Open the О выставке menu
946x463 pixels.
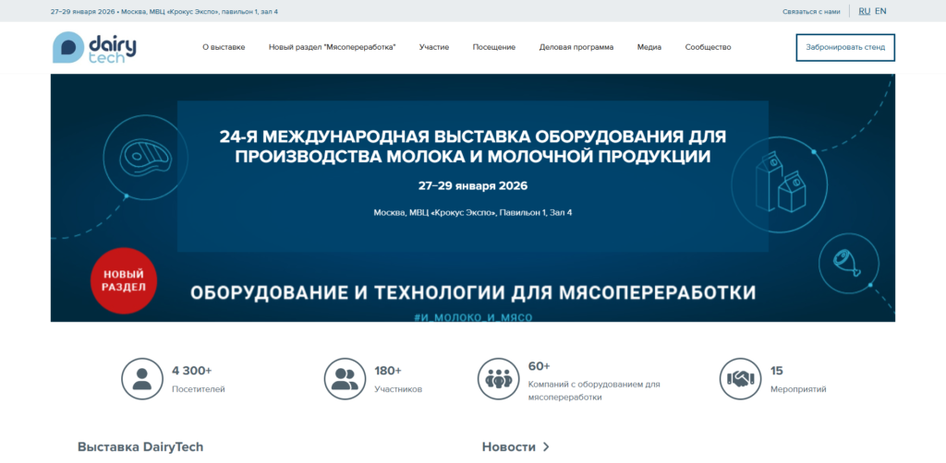(x=224, y=47)
